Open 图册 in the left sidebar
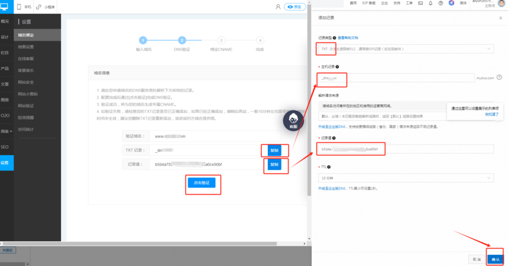Image resolution: width=508 pixels, height=266 pixels. click(5, 100)
